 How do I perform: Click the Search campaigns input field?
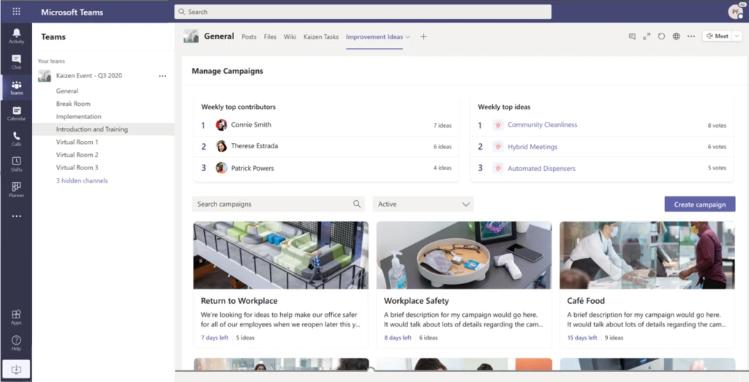tap(272, 204)
